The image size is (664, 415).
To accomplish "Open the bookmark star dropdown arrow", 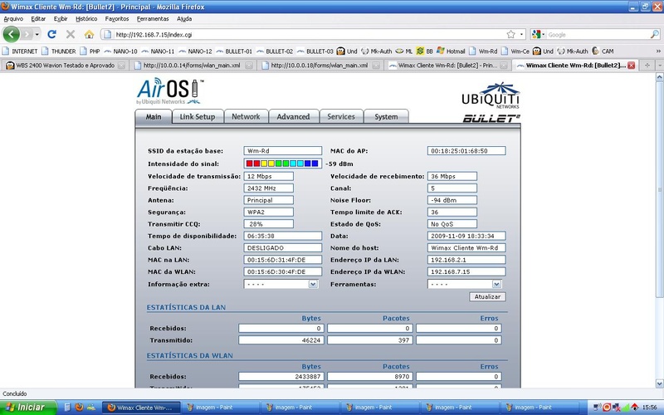I will pyautogui.click(x=521, y=34).
